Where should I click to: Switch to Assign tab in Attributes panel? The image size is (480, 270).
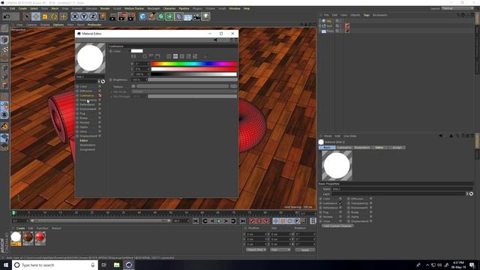click(x=397, y=148)
